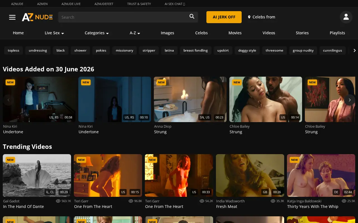
Task: Click the eye icon beside 25.5K views
Action: coord(344,201)
